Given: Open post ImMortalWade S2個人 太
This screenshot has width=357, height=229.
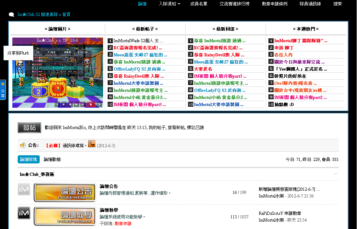Looking at the screenshot, I should [x=138, y=41].
